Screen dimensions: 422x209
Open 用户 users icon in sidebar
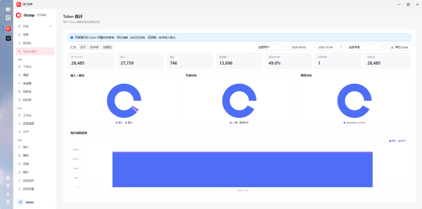pos(19,147)
